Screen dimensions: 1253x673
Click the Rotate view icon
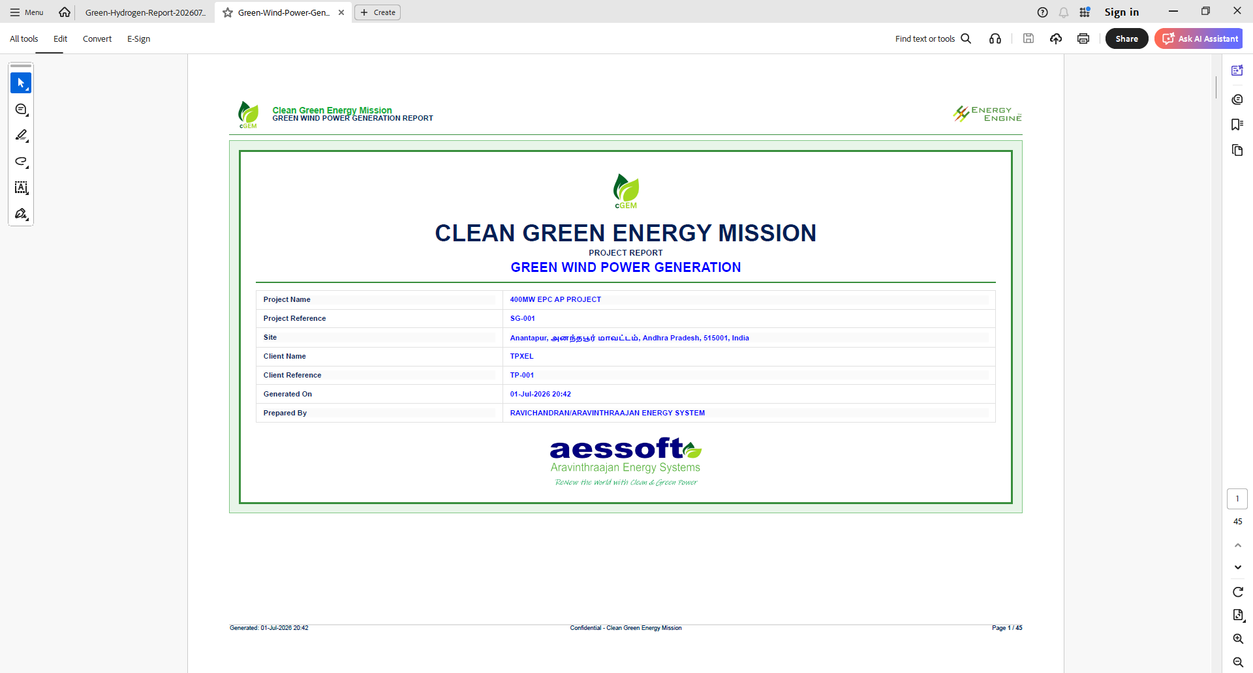pyautogui.click(x=1238, y=592)
